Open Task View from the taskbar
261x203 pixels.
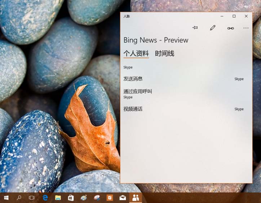click(32, 198)
